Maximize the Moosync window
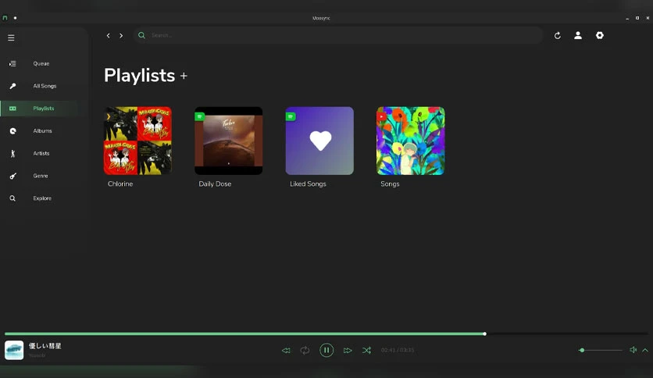 (x=637, y=18)
